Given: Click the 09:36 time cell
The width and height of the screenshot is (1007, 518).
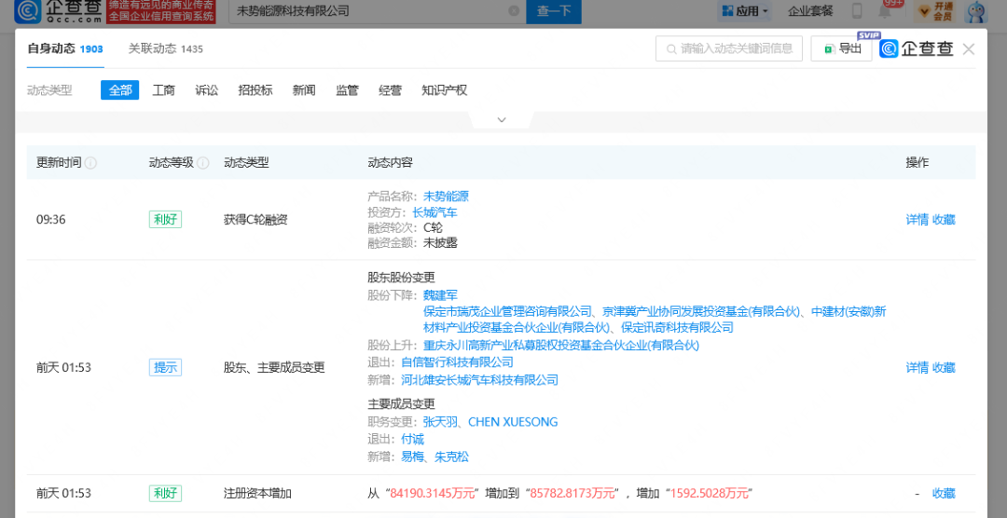Looking at the screenshot, I should pos(50,220).
